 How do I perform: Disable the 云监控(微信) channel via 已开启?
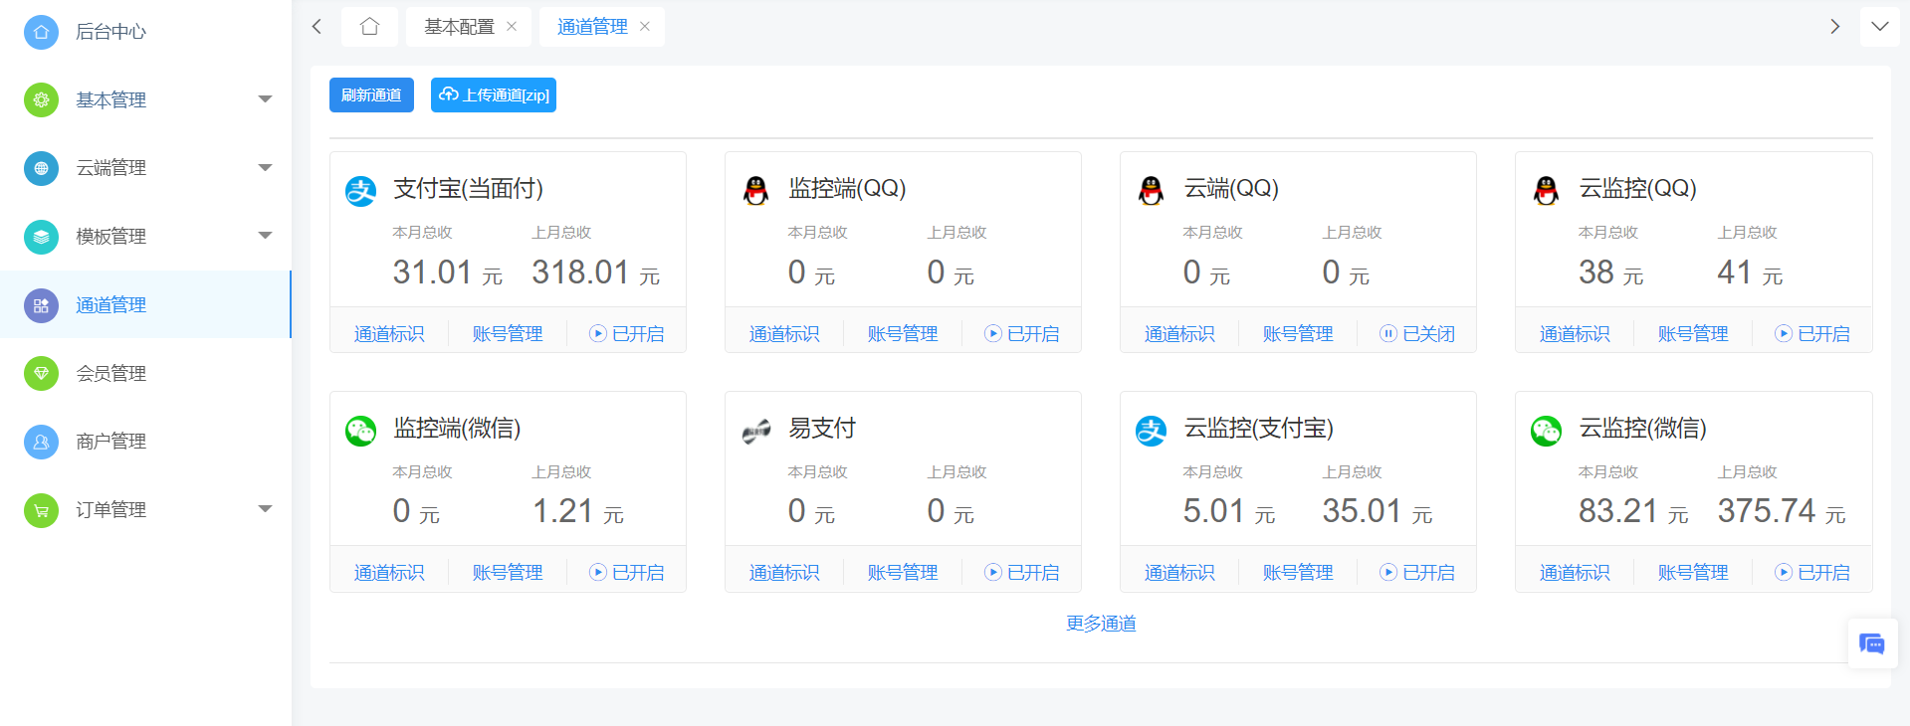1812,573
